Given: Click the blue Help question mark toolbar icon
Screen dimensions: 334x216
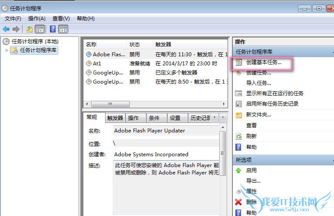Looking at the screenshot, I should tap(53, 29).
